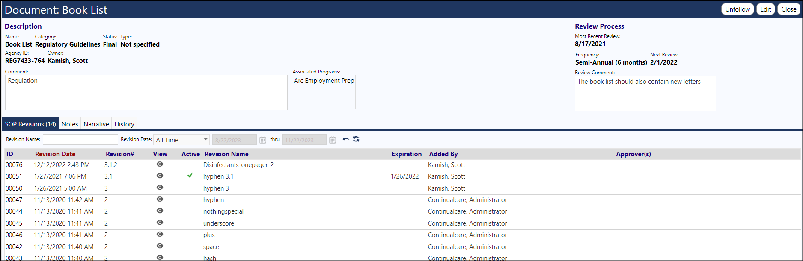View revision Disinfectants-onepager-2 via eye icon

tap(160, 164)
